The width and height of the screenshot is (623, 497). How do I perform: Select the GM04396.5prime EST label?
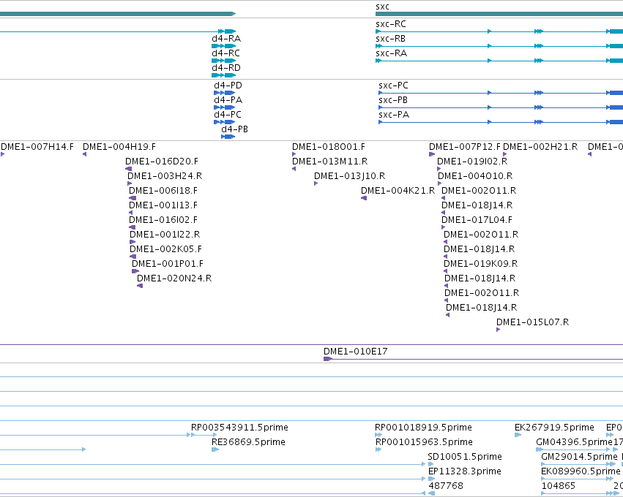[x=574, y=443]
